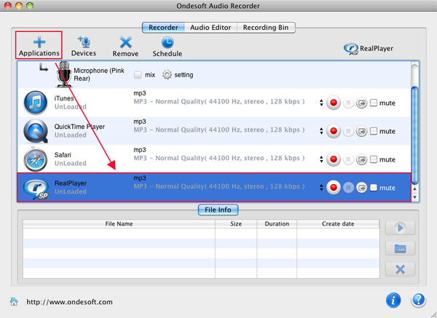Enable the microphone mix checkbox
437x318 pixels.
point(138,75)
